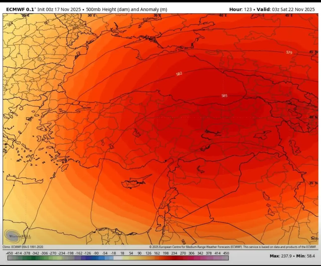Click the 234 value on color scale
Screen dimensions: 321x266
click(x=174, y=253)
